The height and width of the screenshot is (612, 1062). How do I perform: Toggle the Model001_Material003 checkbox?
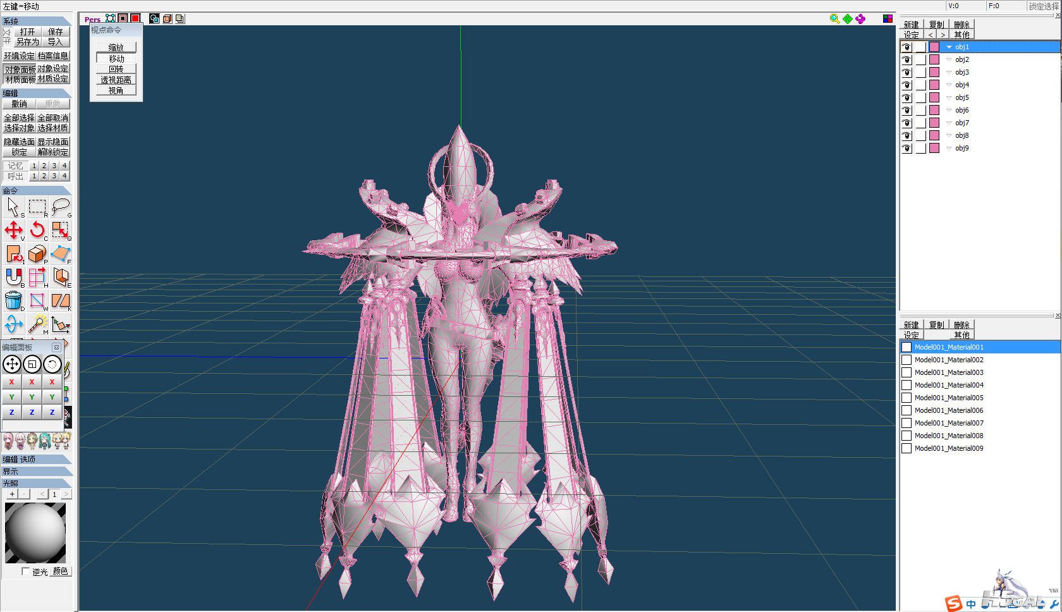(x=906, y=372)
